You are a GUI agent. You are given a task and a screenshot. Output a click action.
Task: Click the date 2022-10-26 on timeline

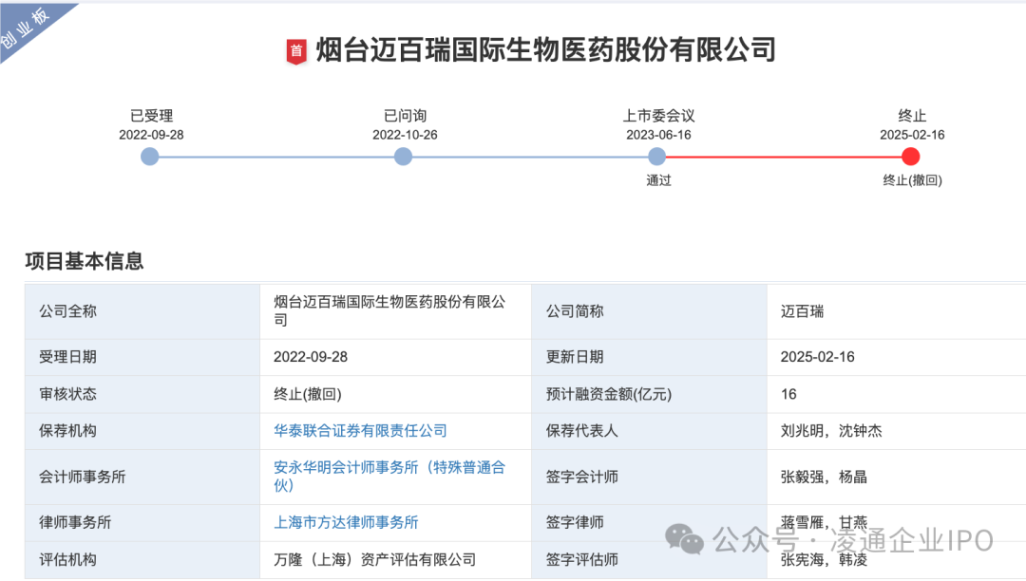pyautogui.click(x=405, y=135)
